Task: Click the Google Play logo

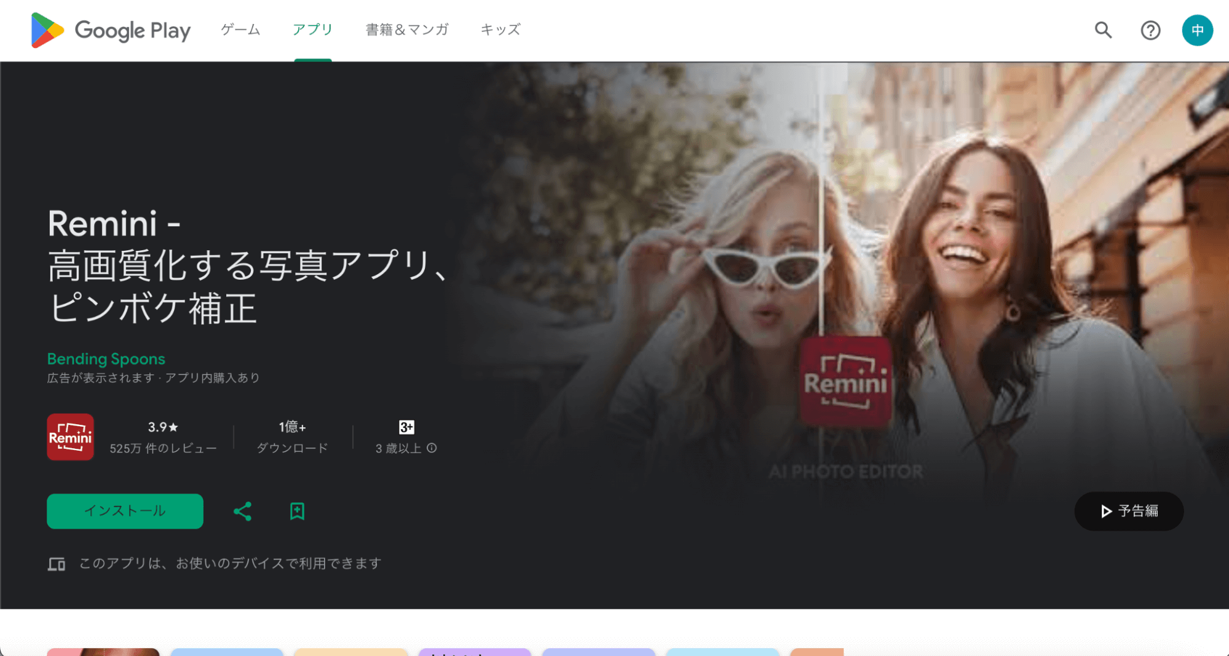Action: 111,30
